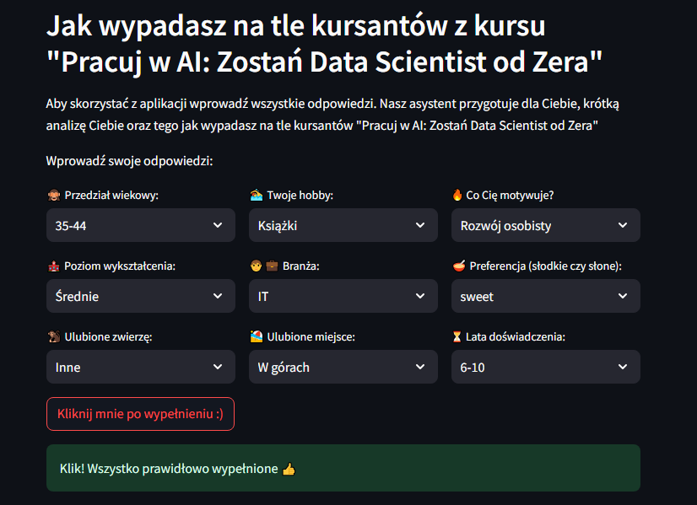Expand the Lata doświadczenia dropdown showing 6-10
This screenshot has height=505, width=697.
click(545, 366)
